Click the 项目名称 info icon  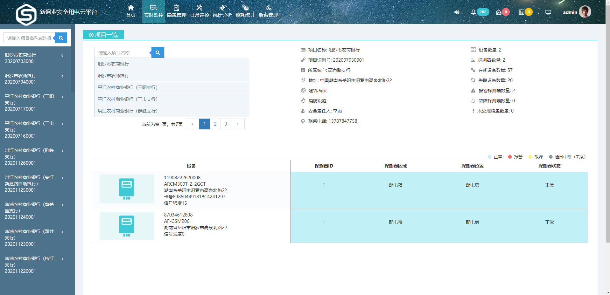coord(303,50)
